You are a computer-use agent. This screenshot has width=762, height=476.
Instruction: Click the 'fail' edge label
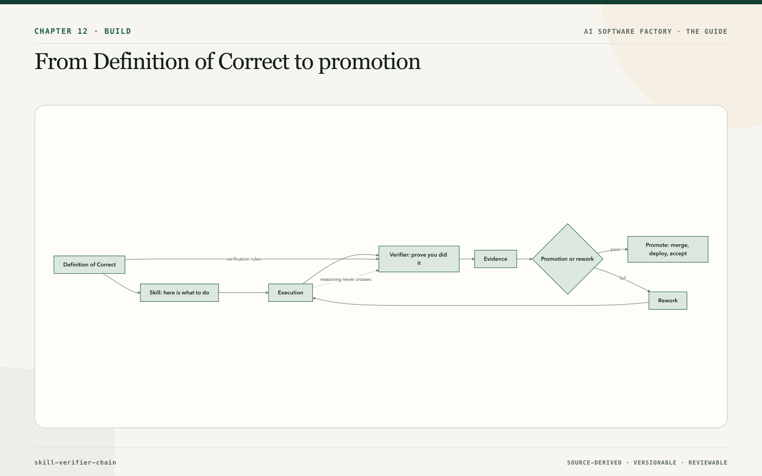click(622, 278)
